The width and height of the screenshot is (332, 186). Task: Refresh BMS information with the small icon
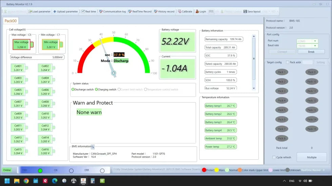tap(92, 147)
